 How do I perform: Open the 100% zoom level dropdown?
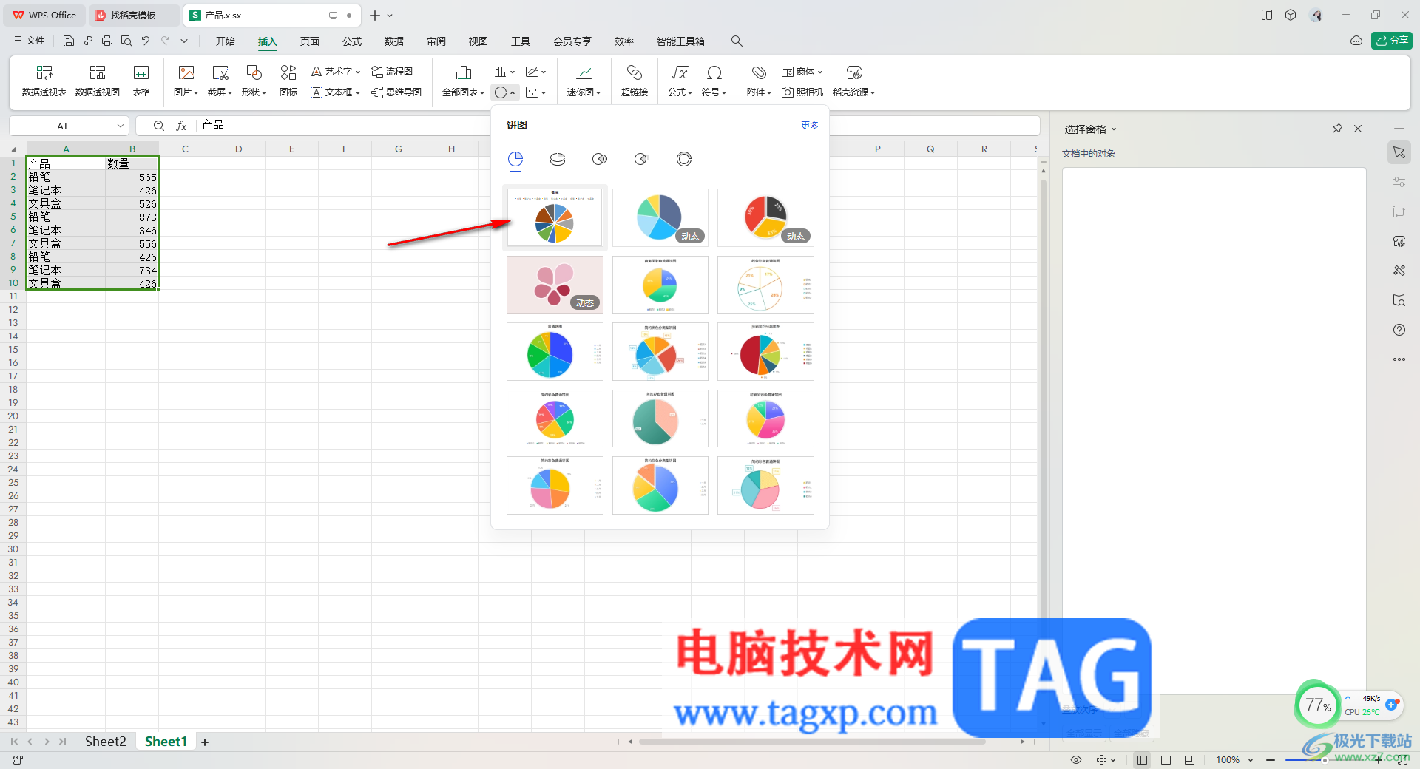(x=1234, y=760)
